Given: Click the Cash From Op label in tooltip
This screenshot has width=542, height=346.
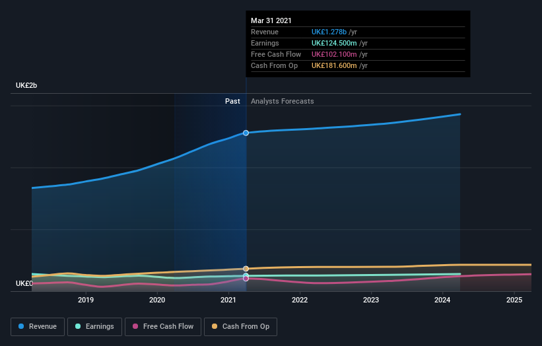Looking at the screenshot, I should point(274,65).
